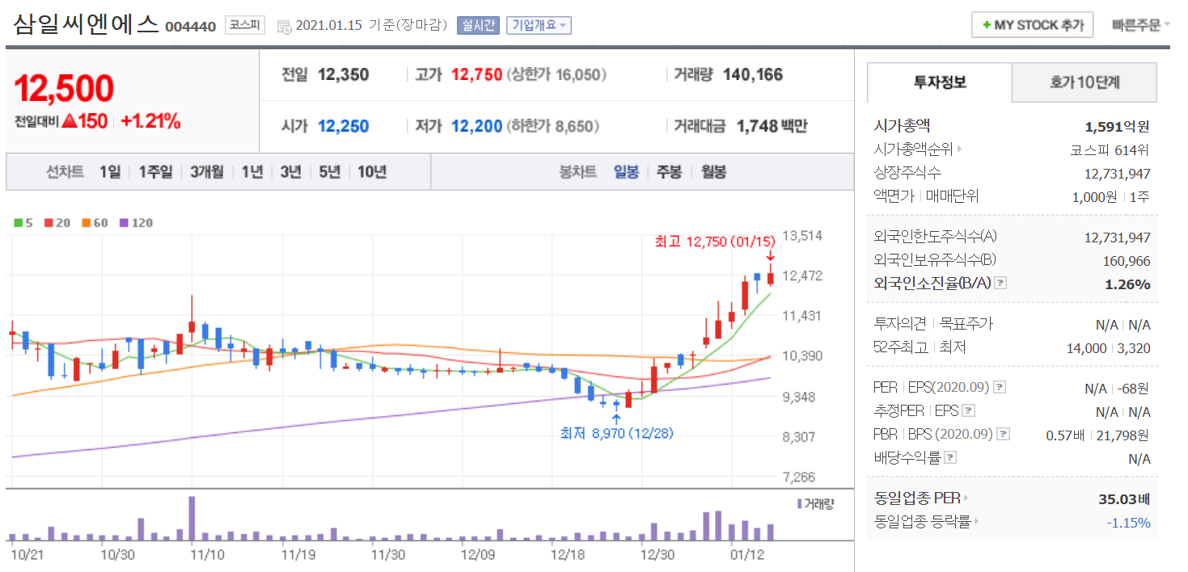Image resolution: width=1188 pixels, height=572 pixels.
Task: Switch candle chart to 월봉
Action: [713, 171]
